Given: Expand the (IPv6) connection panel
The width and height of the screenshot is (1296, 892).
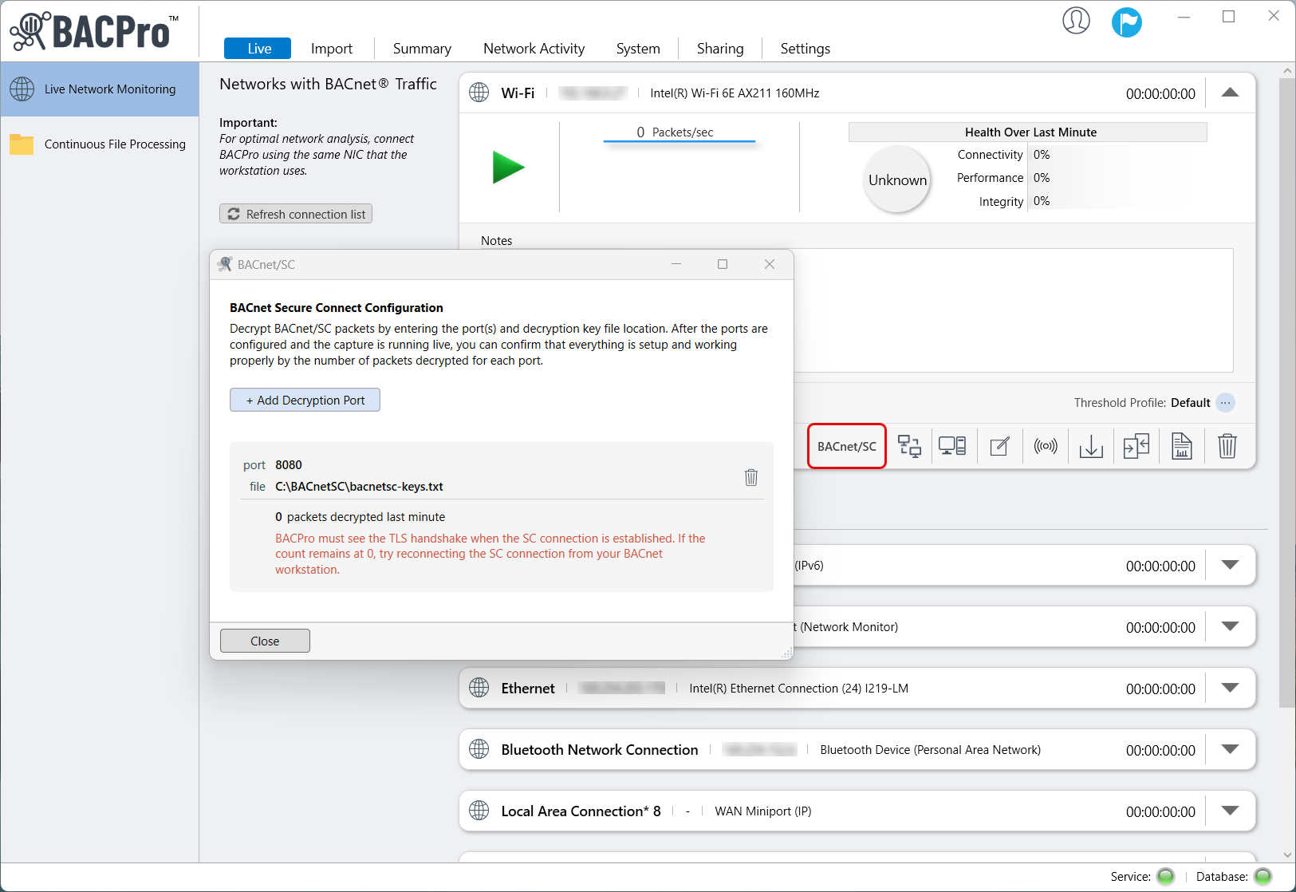Looking at the screenshot, I should [1231, 565].
